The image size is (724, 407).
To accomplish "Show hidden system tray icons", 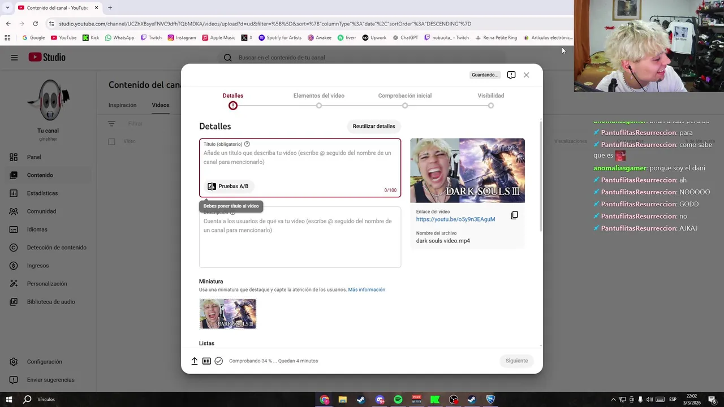I will point(613,400).
